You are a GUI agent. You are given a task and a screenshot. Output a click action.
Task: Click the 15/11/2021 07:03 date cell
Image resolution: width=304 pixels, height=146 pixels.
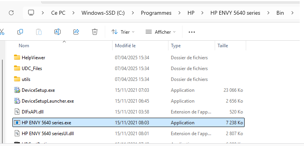coord(132,90)
